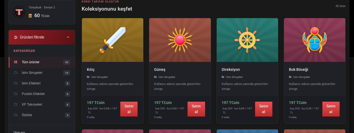Viewport: 354px width, 133px height.
Task: Open the XP Takviyeleri category
Action: coord(42,104)
